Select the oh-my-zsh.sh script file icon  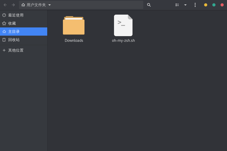(123, 25)
